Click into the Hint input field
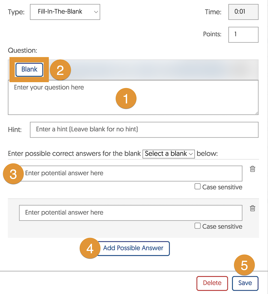 point(144,129)
